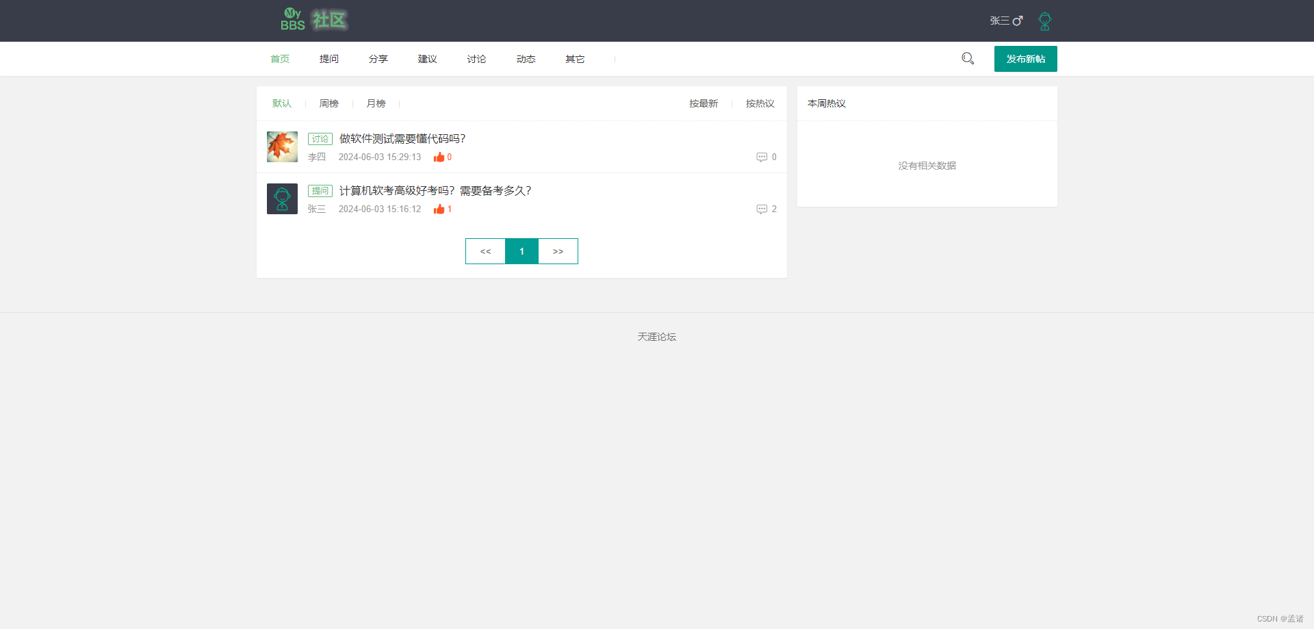Go to next page using the >> control
Viewport: 1314px width, 629px height.
(x=558, y=251)
